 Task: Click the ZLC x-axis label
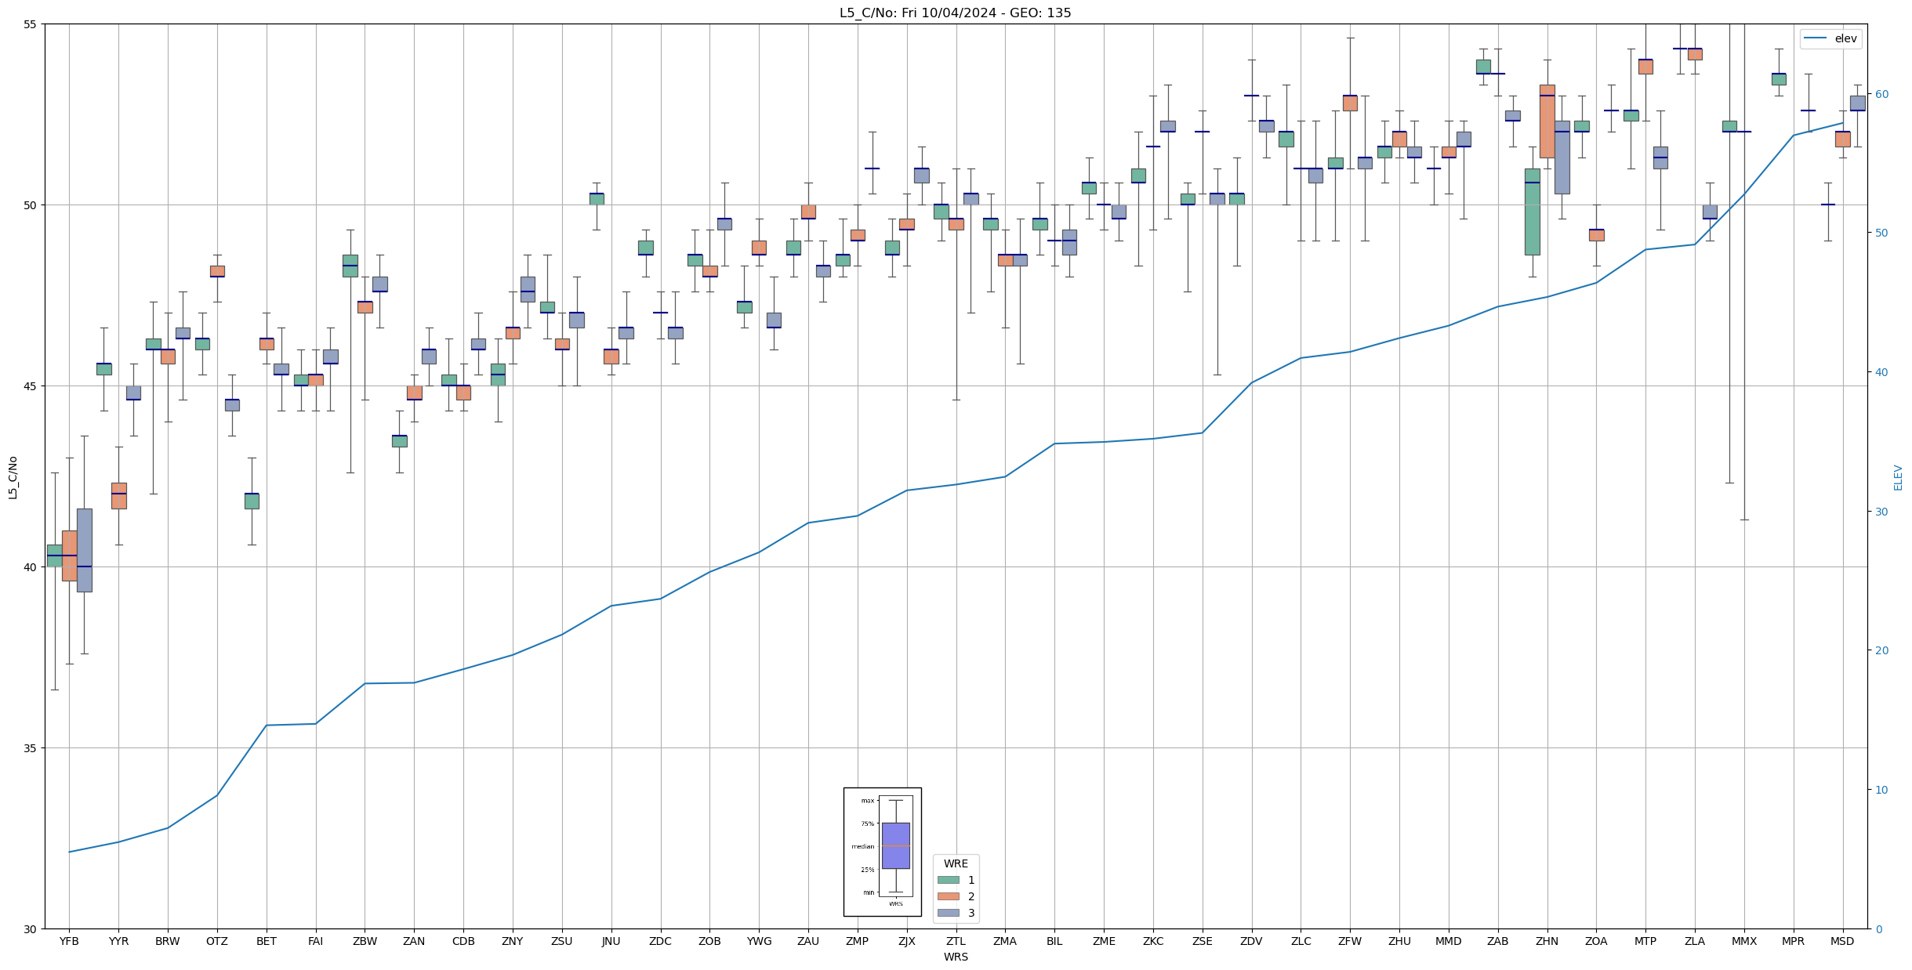tap(1301, 941)
